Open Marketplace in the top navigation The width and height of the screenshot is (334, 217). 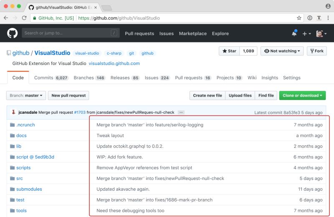[x=193, y=34]
